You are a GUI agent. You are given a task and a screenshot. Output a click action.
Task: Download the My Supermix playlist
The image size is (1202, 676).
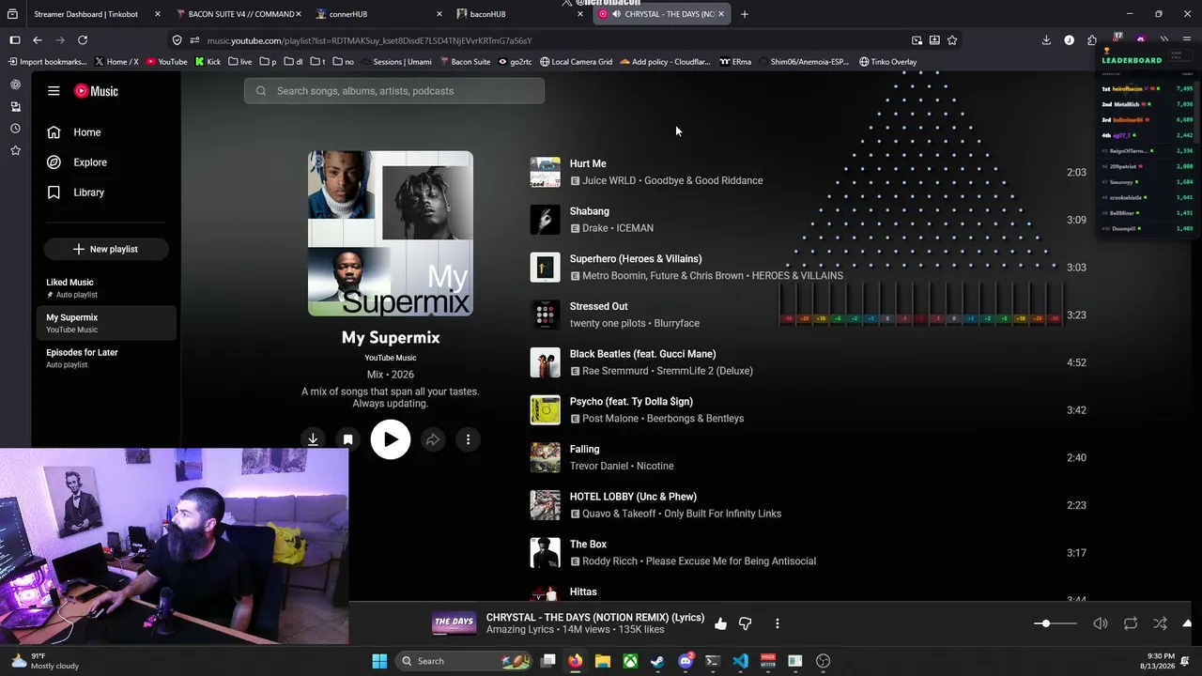click(x=313, y=439)
